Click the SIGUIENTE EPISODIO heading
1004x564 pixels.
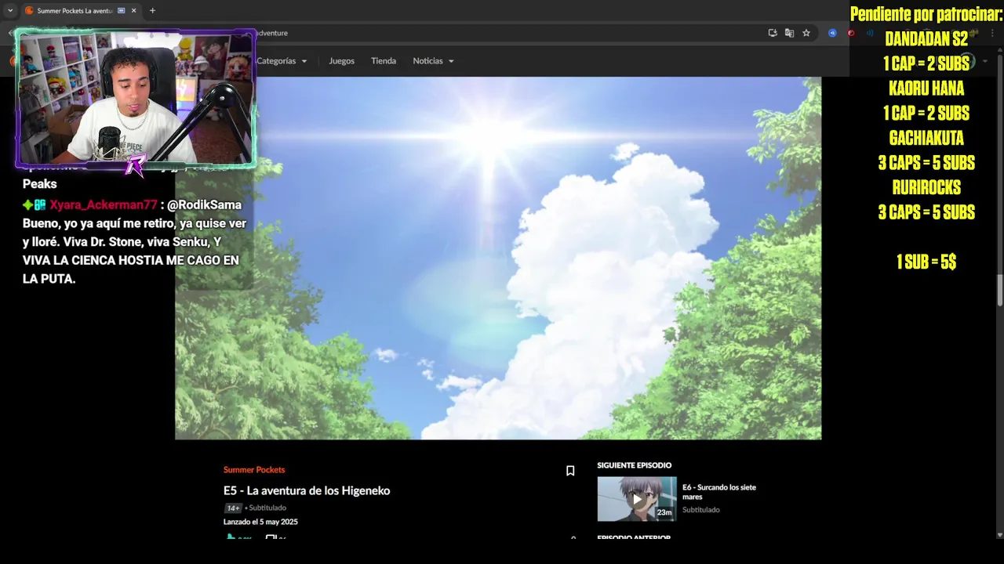click(635, 465)
